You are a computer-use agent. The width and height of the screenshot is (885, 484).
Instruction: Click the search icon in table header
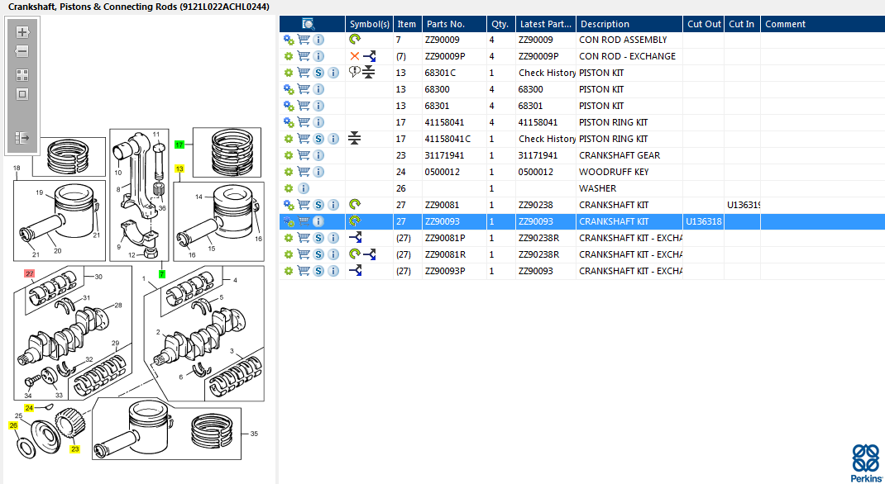pyautogui.click(x=309, y=24)
